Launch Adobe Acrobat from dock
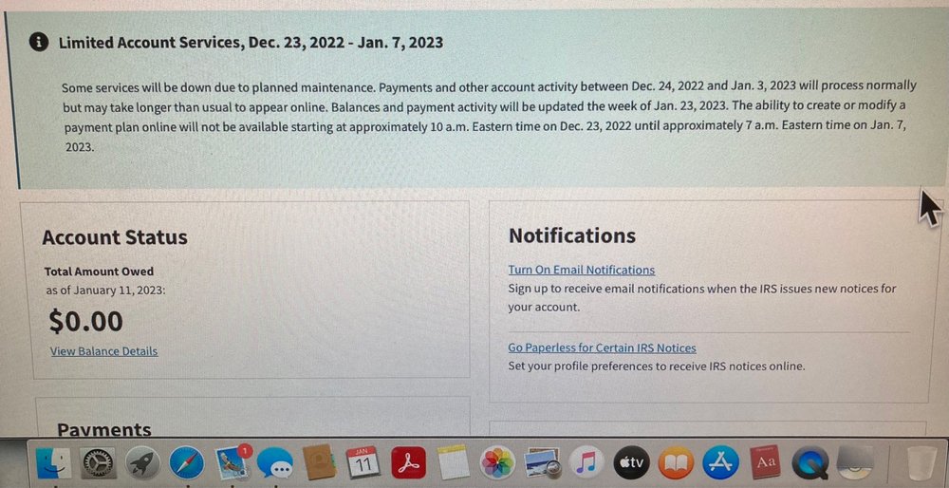 (x=408, y=463)
